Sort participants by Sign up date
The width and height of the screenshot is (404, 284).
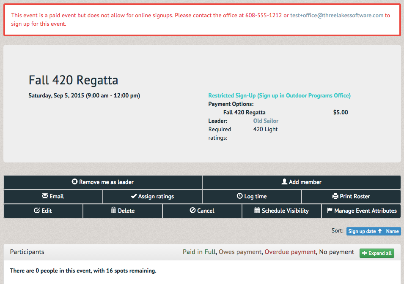coord(365,231)
